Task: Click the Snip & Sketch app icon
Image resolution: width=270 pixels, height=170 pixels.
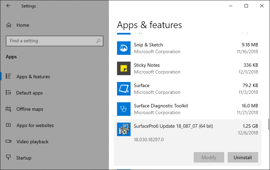Action: (123, 48)
